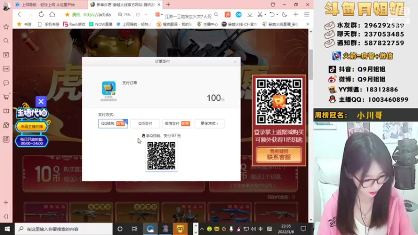Viewport: 418px width, 235px height.
Task: Open the flash游戏 bookmark
Action: [x=74, y=24]
